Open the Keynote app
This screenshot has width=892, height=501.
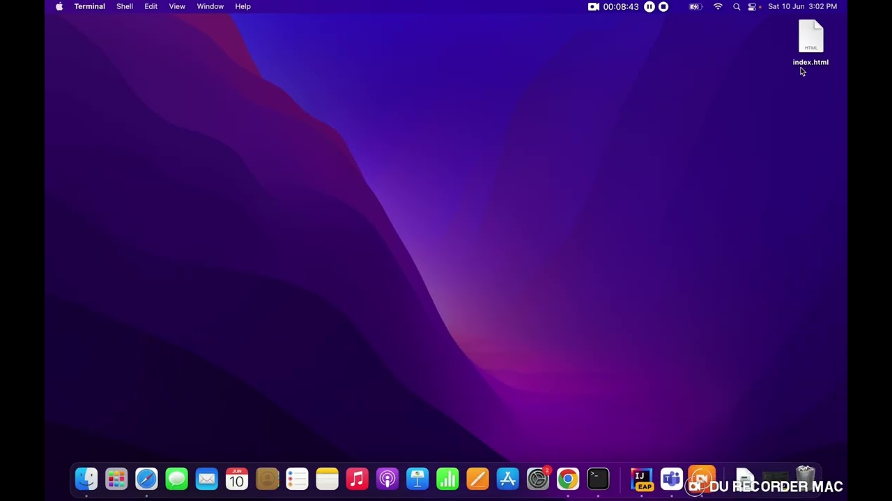click(417, 479)
